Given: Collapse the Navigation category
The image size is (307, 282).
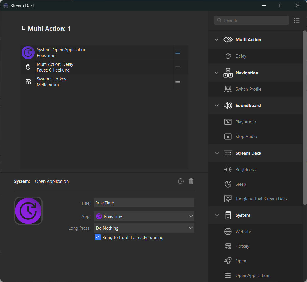Looking at the screenshot, I should pyautogui.click(x=217, y=73).
